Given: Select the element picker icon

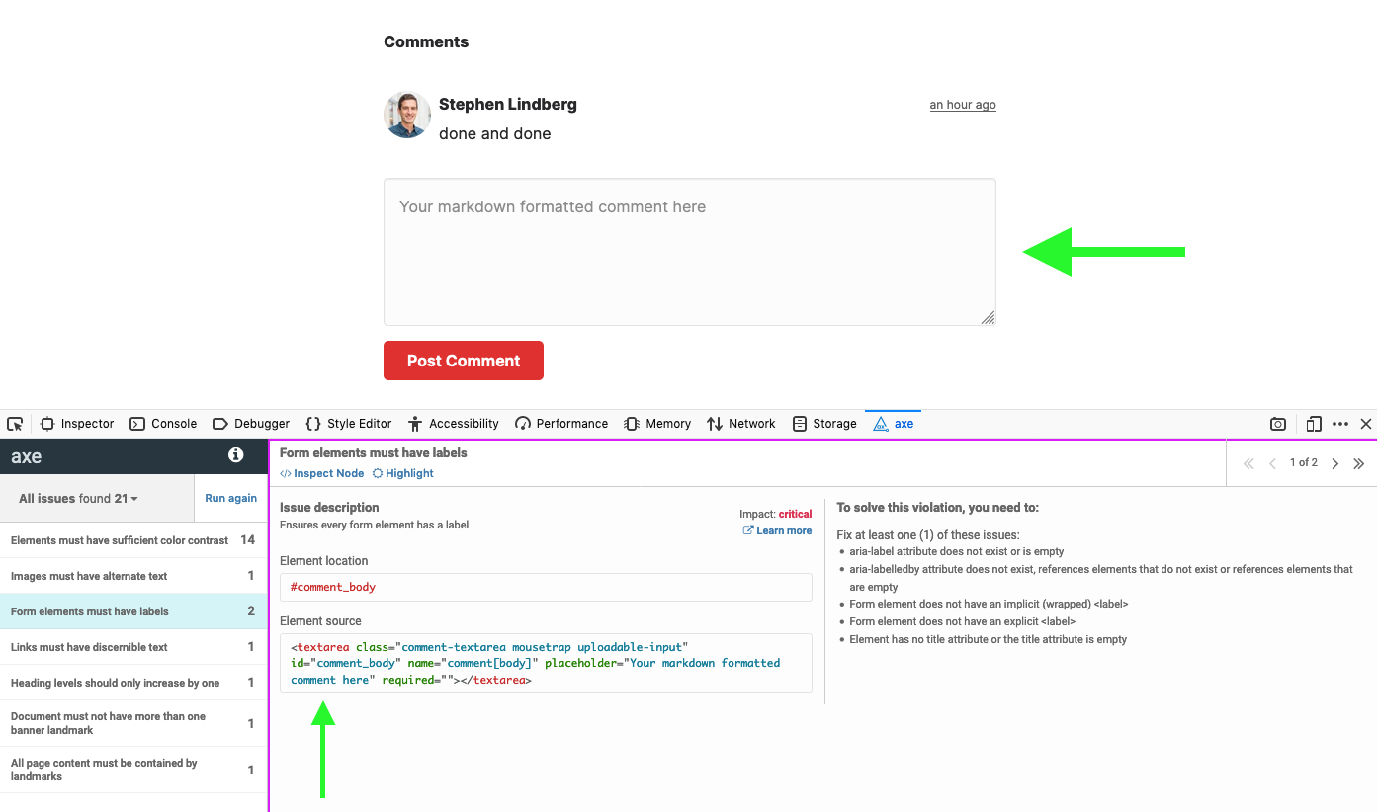Looking at the screenshot, I should 15,423.
